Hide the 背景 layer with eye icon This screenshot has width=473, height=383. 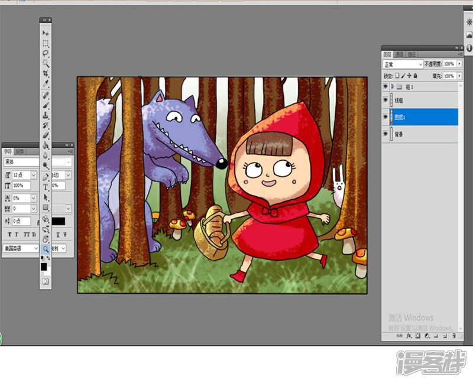385,134
